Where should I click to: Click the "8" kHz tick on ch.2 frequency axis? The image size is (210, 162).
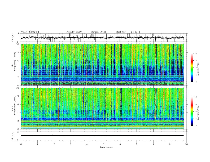[x=19, y=96]
